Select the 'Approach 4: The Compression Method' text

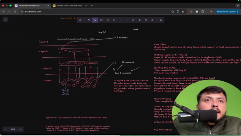77,117
